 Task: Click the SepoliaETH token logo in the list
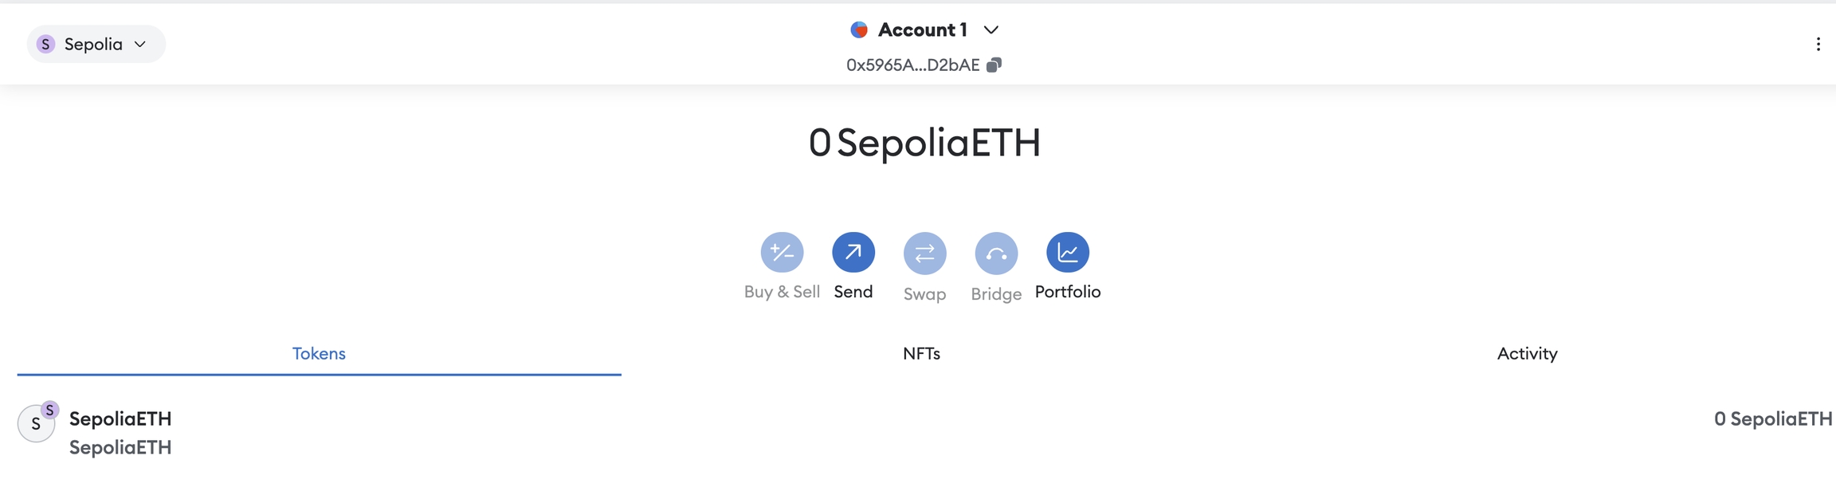coord(36,423)
